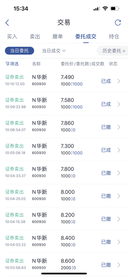Switch to the 买入 tab

[12, 37]
